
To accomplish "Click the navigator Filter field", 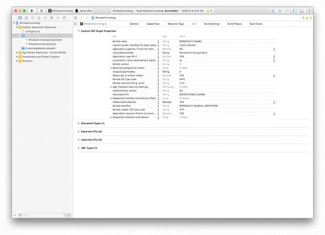I will tap(42, 216).
